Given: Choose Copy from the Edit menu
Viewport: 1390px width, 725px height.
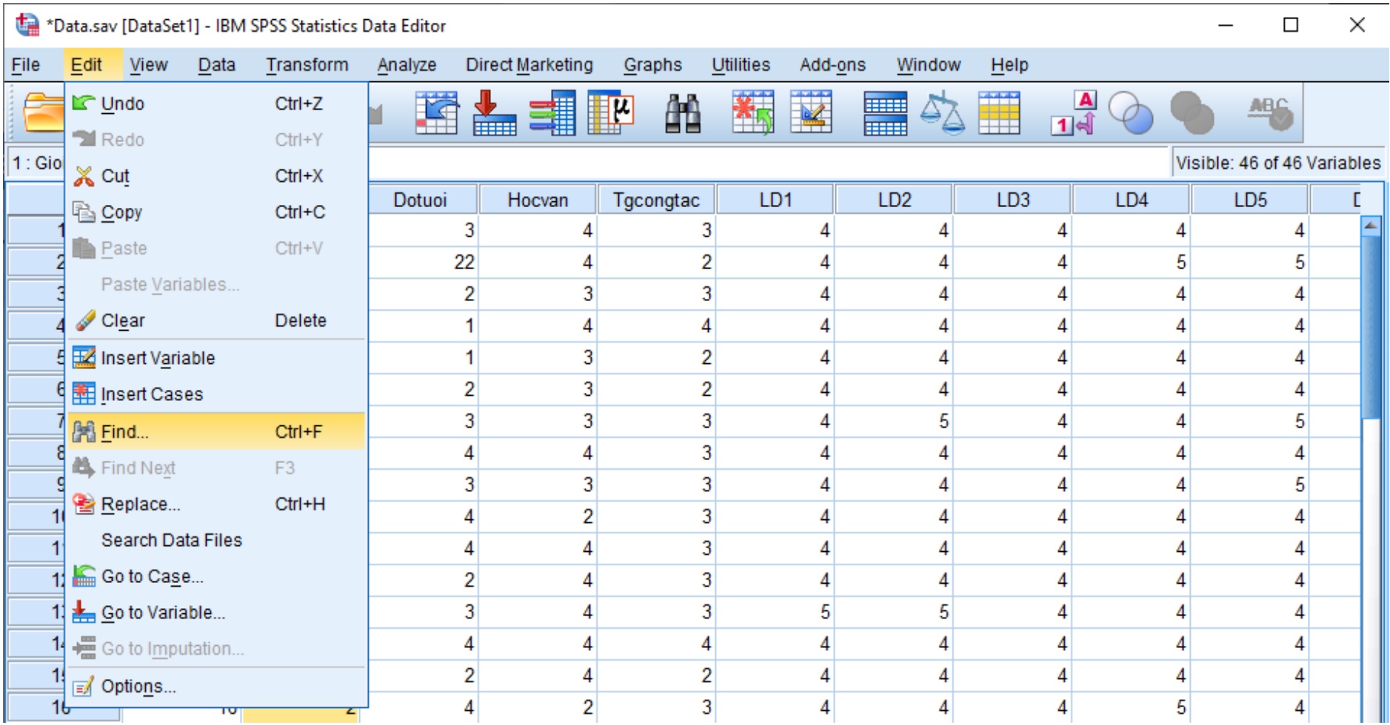Looking at the screenshot, I should pos(218,212).
